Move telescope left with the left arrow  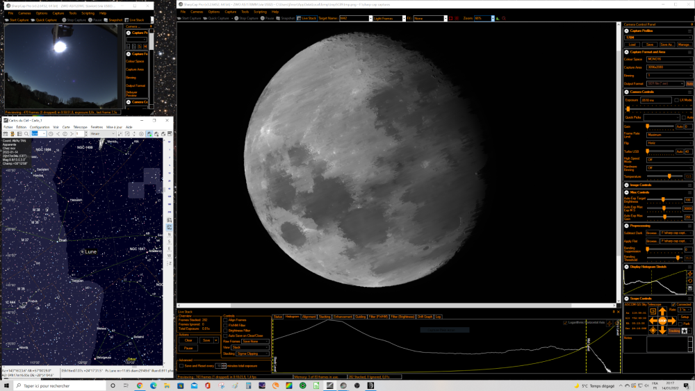coord(653,321)
